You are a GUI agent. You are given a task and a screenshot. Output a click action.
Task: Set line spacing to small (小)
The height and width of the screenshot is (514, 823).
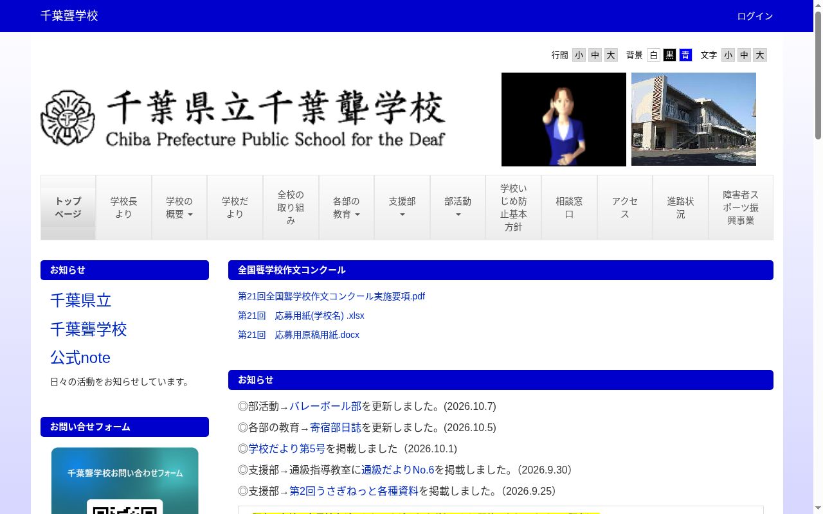(x=579, y=55)
